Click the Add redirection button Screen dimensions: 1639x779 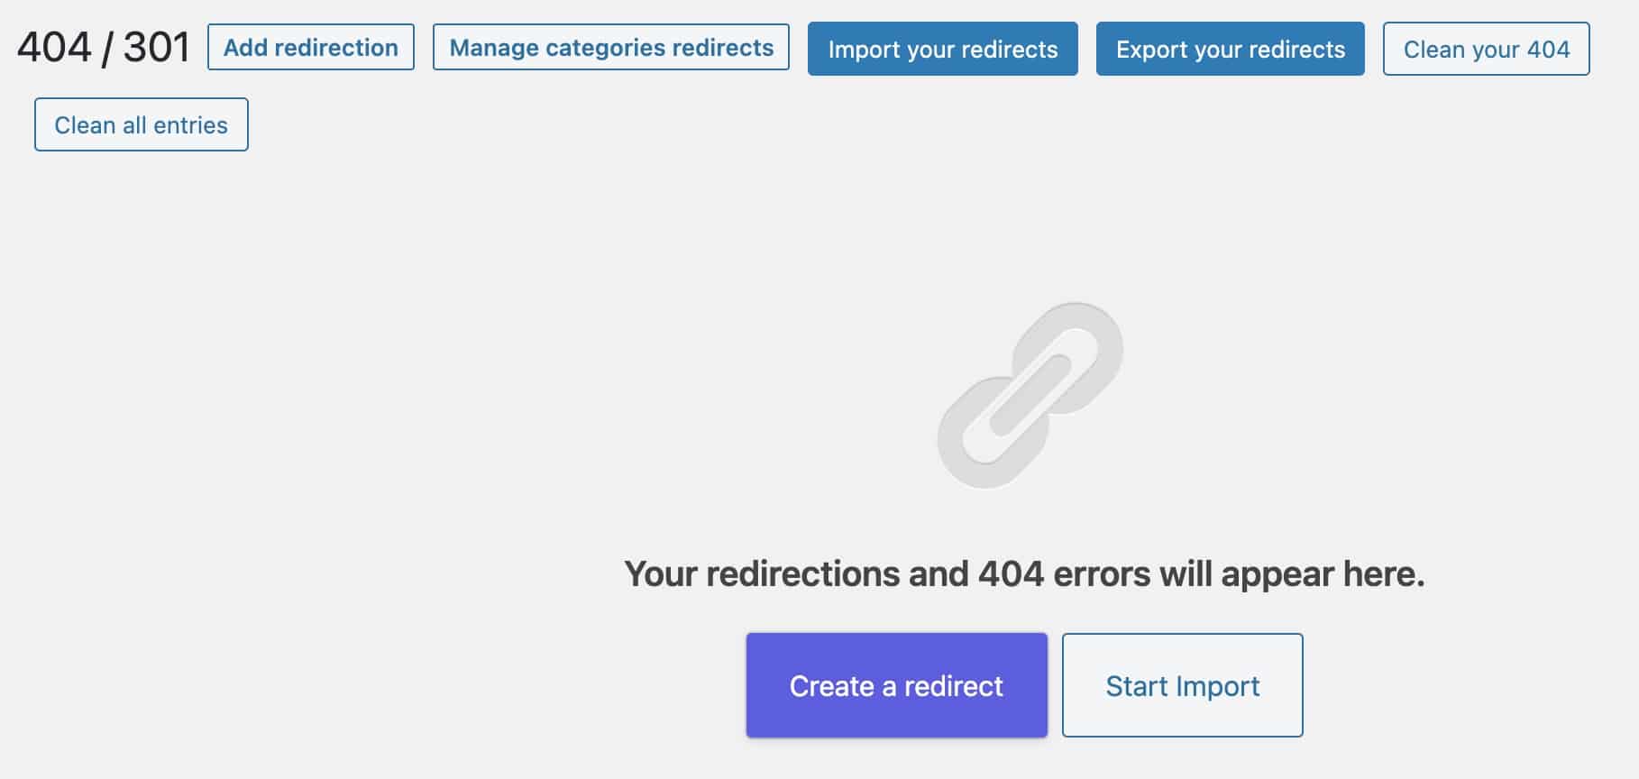311,48
